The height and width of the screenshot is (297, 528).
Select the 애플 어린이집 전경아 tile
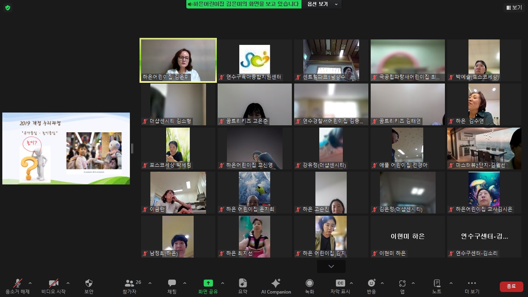pos(408,148)
